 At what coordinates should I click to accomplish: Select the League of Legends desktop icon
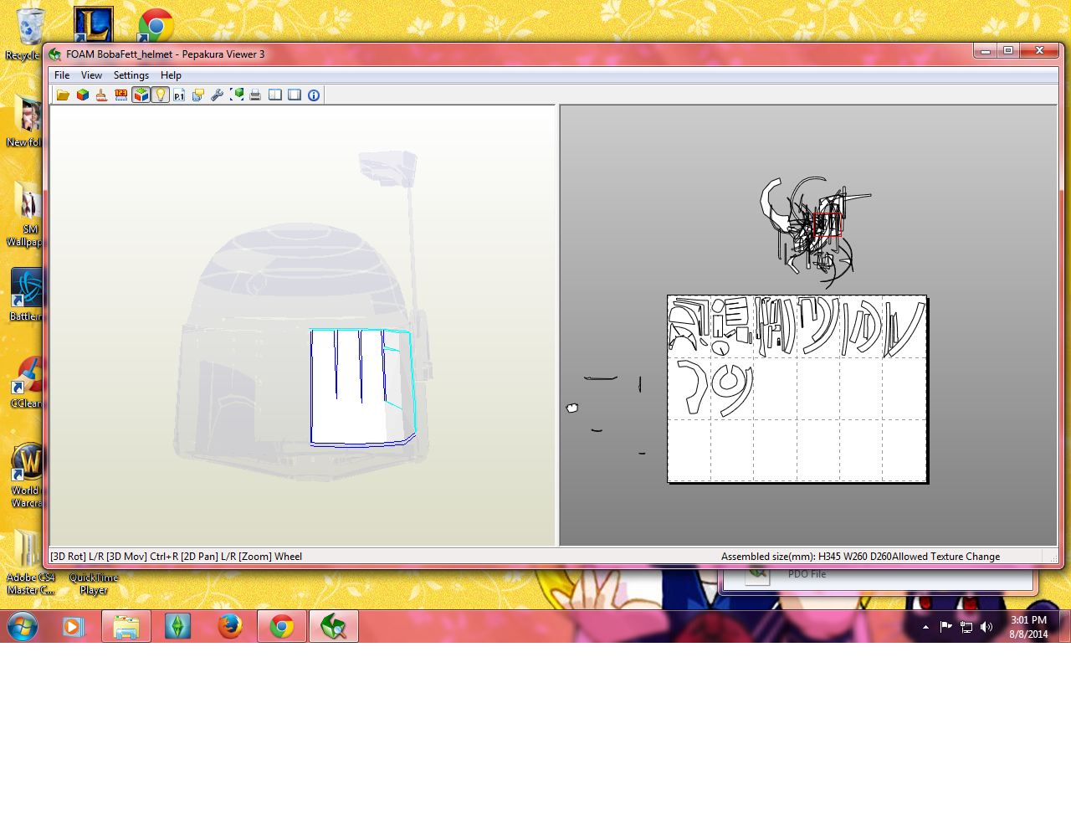(93, 23)
